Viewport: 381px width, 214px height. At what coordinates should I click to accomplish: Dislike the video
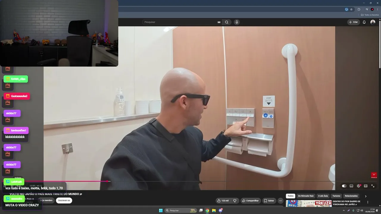[235, 201]
